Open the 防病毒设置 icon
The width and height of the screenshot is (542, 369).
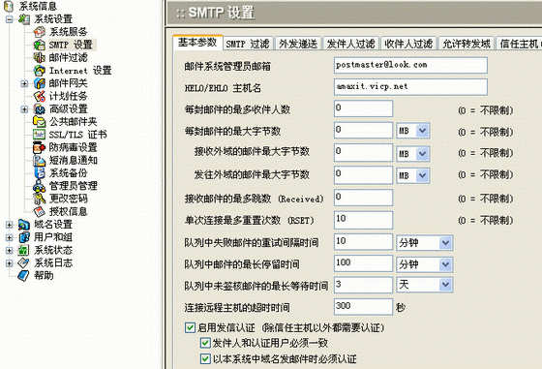pos(39,147)
